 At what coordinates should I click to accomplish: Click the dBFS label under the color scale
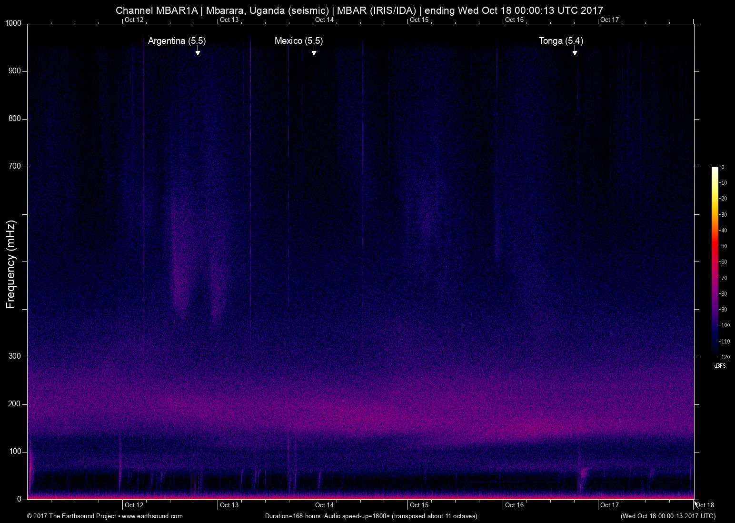[x=720, y=366]
